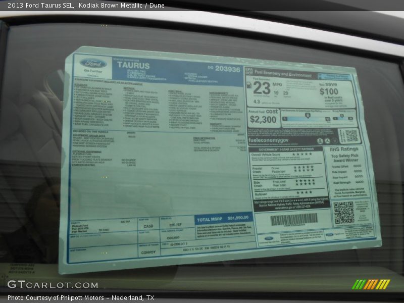Toggle the Overall Vehicle Score five-star rating
The image size is (404, 303).
(301, 155)
